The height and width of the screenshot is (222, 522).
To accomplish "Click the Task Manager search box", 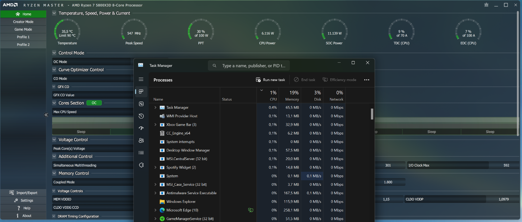I will (x=249, y=66).
